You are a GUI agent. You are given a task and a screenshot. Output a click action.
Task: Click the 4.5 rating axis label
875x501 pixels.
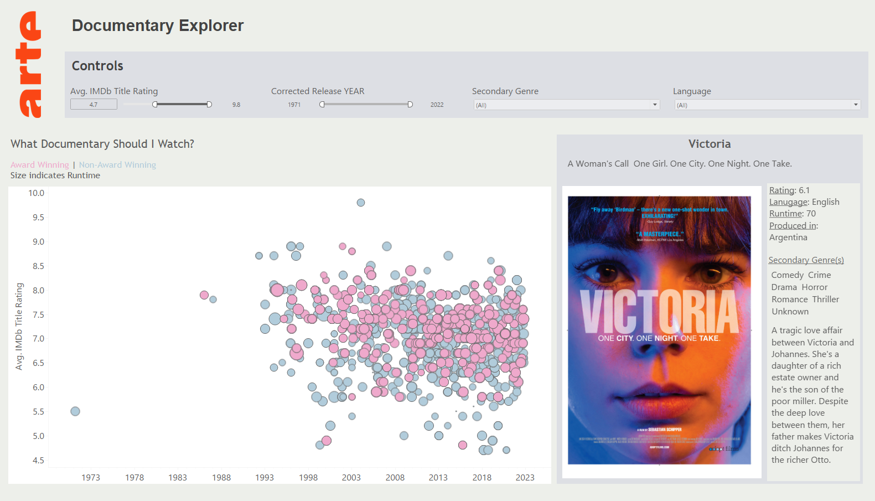[x=38, y=461]
